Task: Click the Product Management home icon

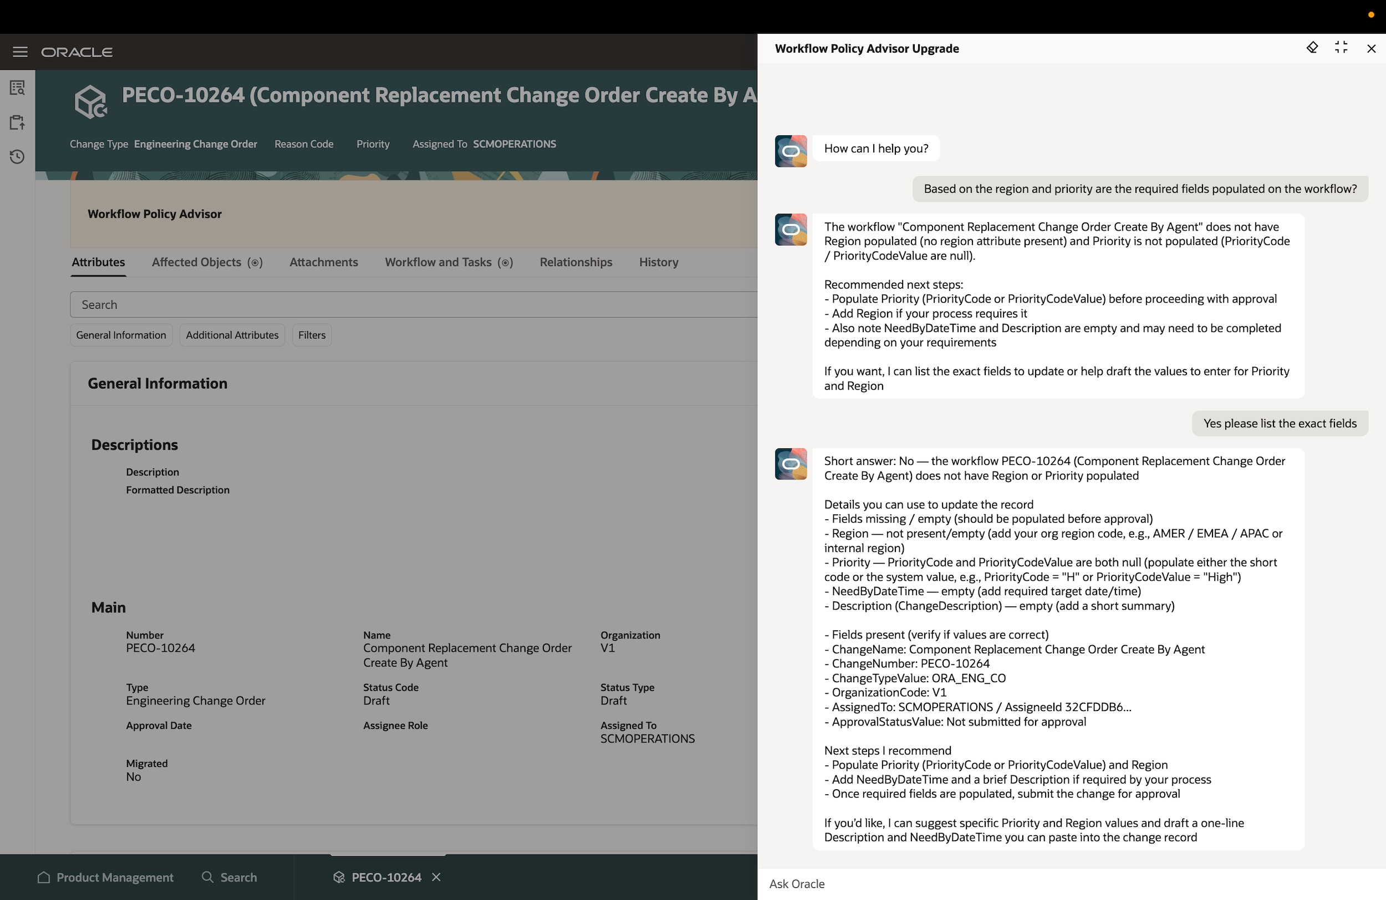Action: (44, 877)
